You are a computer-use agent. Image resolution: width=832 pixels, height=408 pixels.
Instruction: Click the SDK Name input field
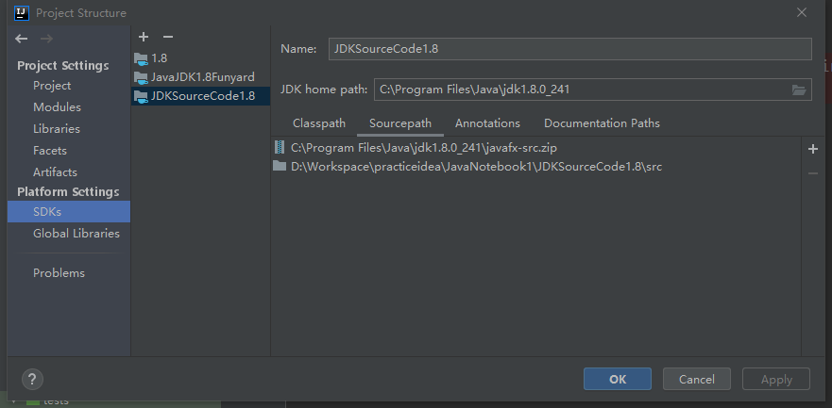[x=569, y=49]
